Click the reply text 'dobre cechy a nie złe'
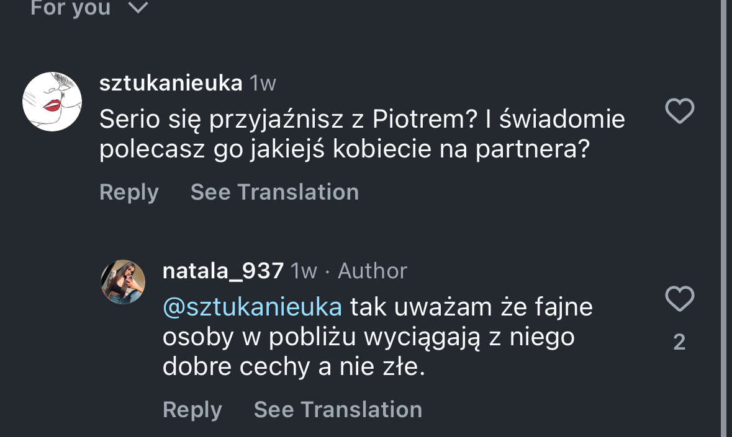732x437 pixels. click(x=294, y=367)
